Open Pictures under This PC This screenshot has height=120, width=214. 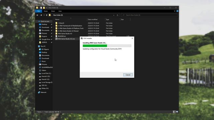[44, 64]
